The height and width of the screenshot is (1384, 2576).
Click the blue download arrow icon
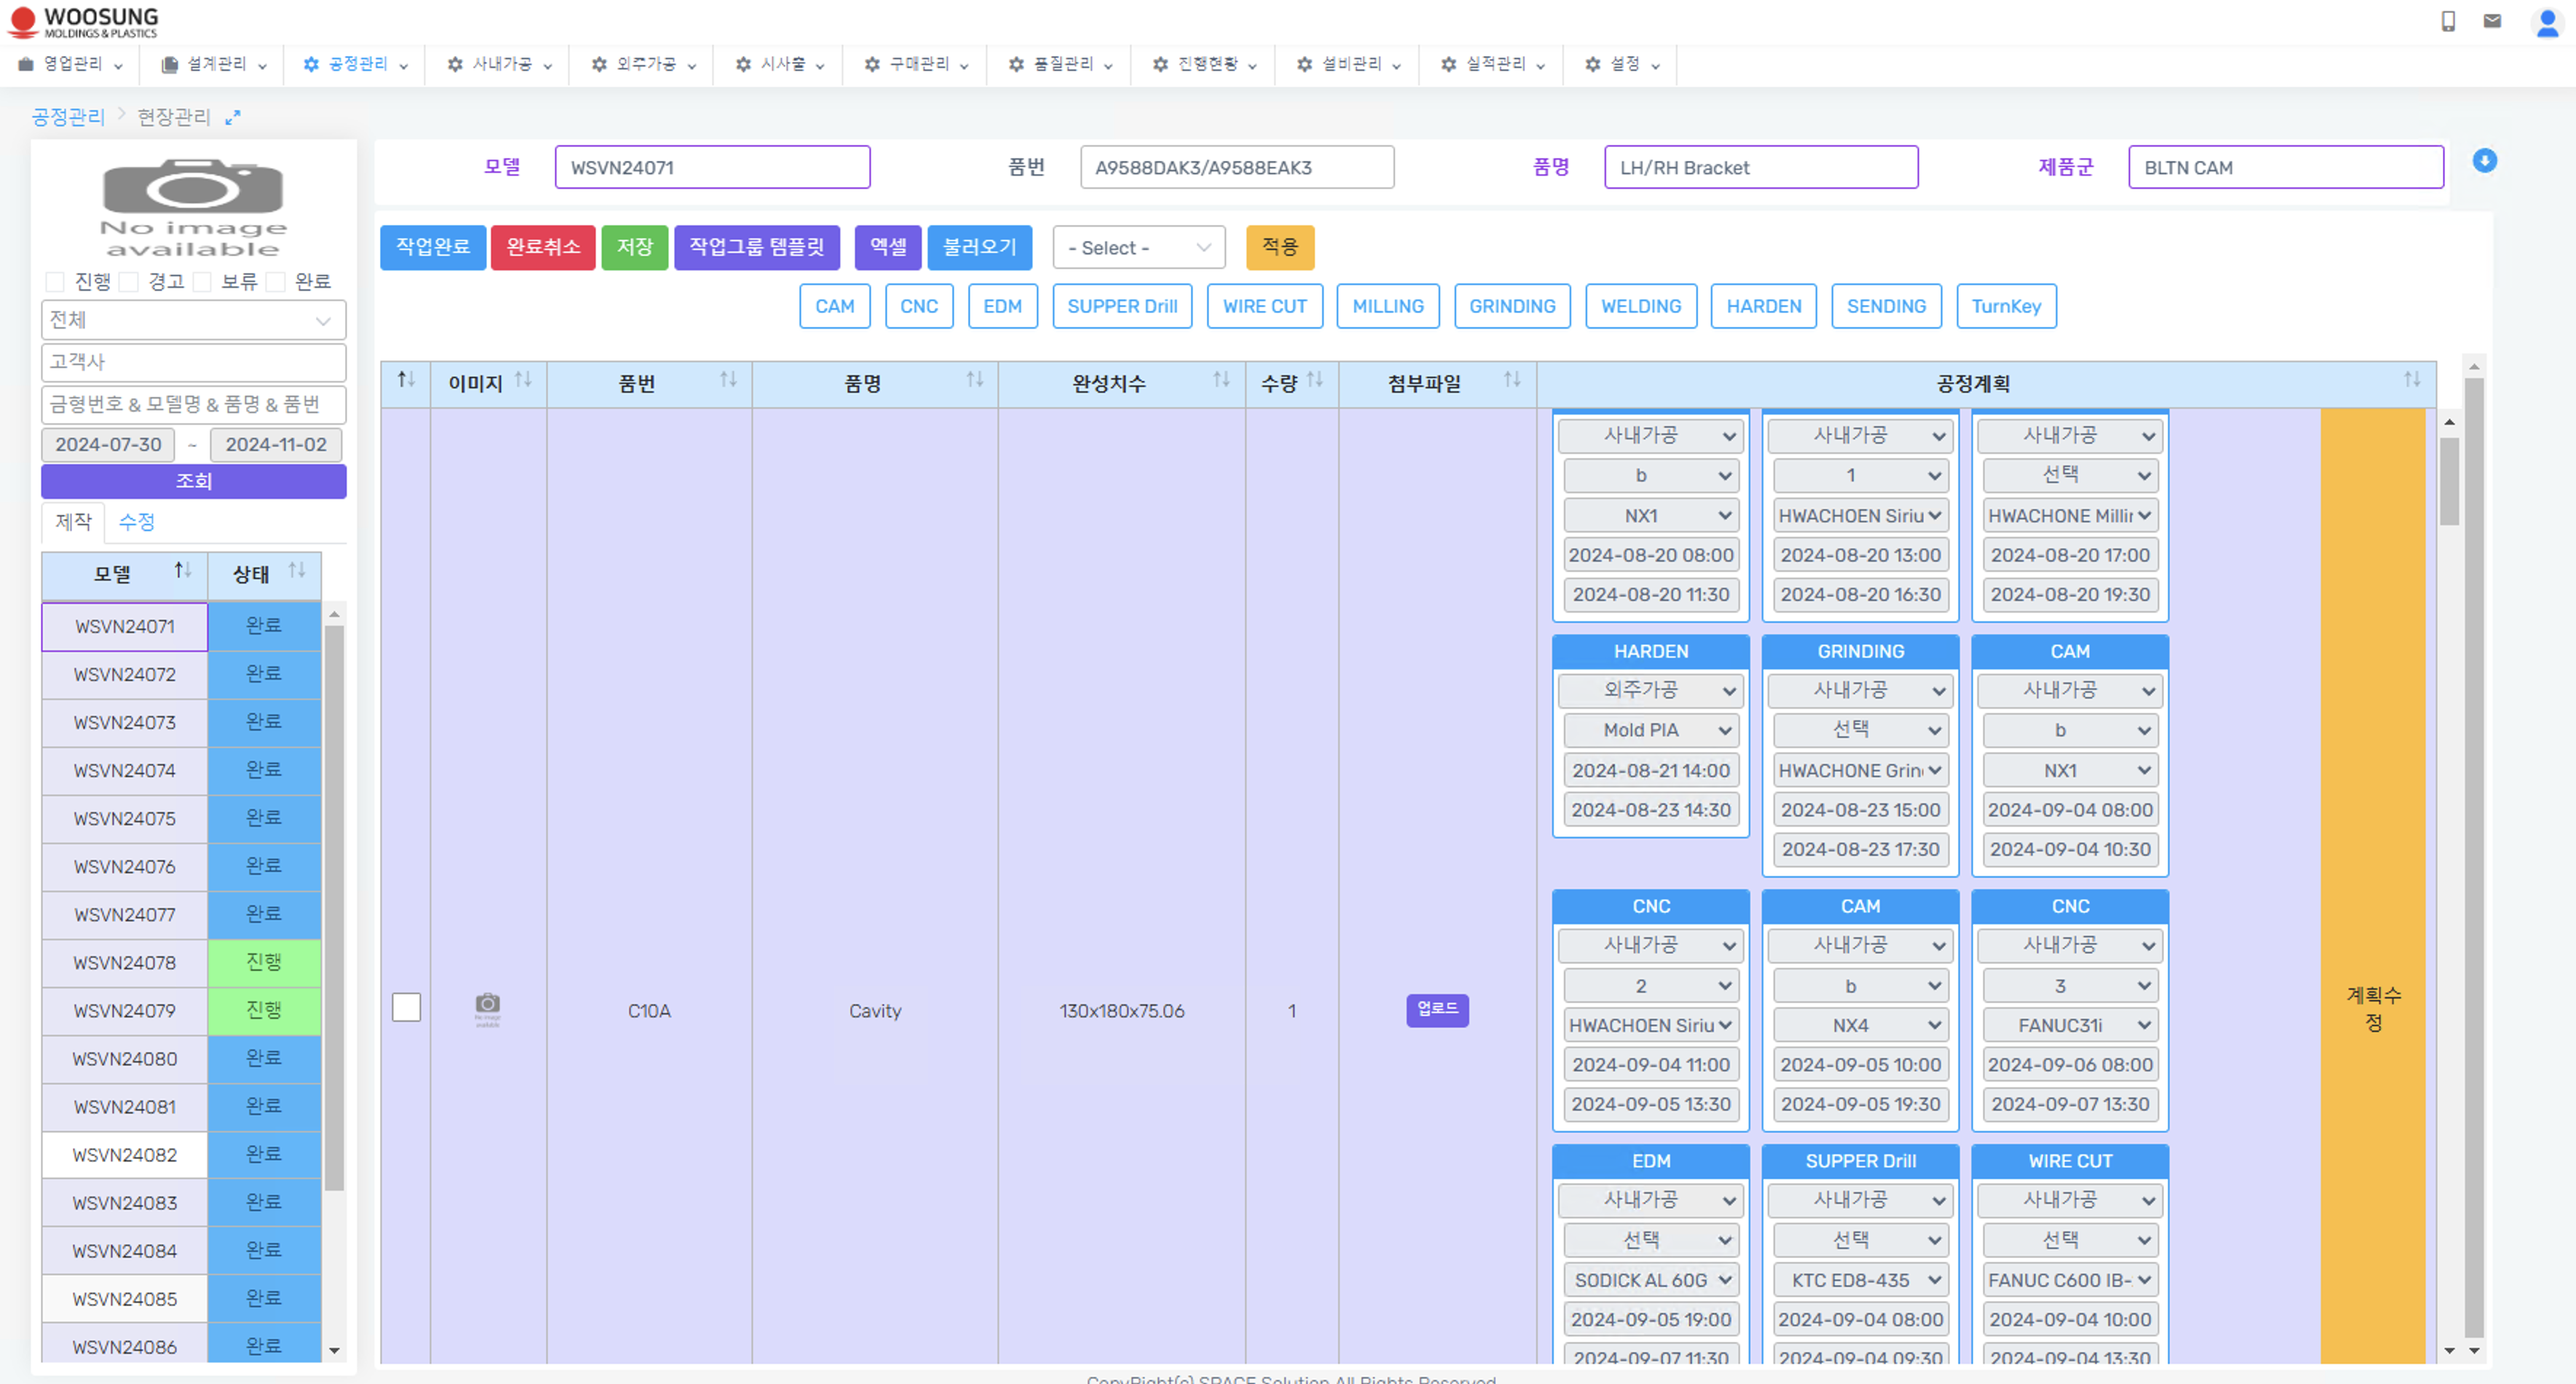pos(2484,161)
